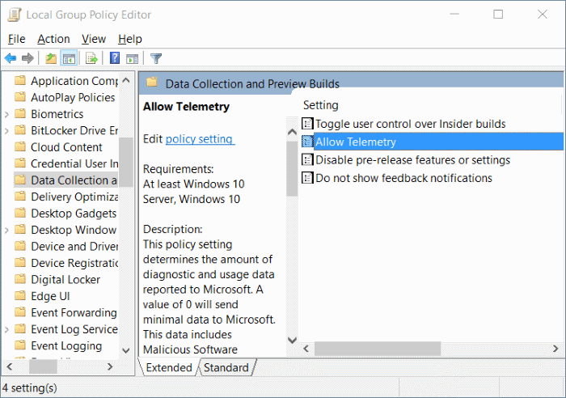Select Device Registration in the tree
566x398 pixels.
click(74, 263)
